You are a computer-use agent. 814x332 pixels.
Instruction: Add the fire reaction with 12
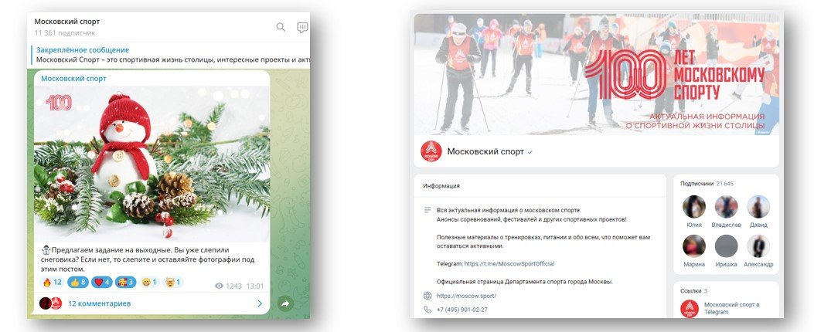tap(52, 283)
